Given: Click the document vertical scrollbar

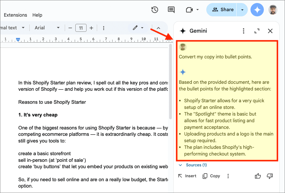Looking at the screenshot, I should [170, 82].
